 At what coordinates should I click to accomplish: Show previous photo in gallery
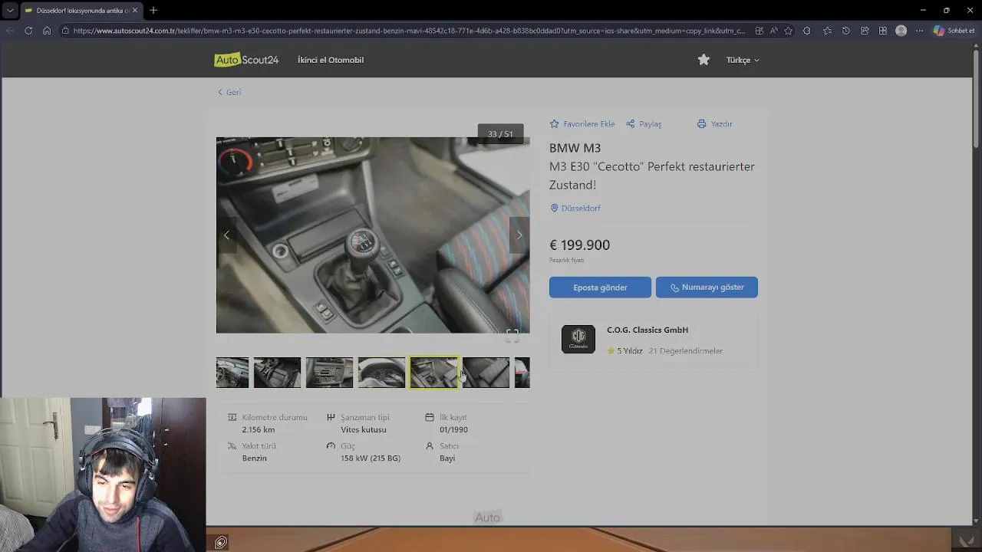click(x=226, y=235)
